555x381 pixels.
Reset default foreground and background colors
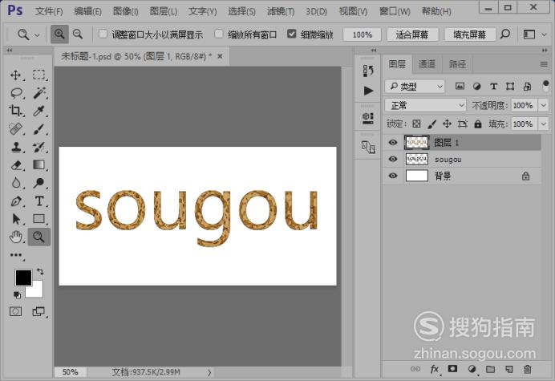pos(17,294)
